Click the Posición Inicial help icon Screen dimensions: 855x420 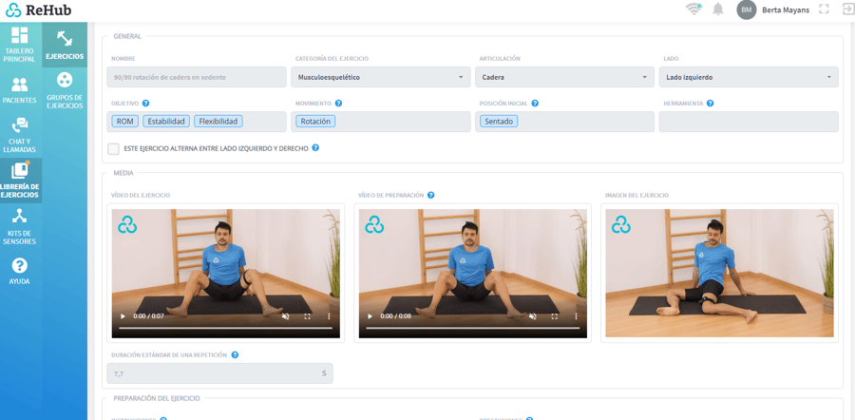pos(535,103)
